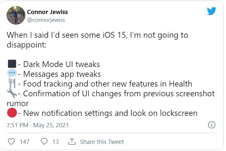Click the May 25, 2021 date

coord(51,125)
